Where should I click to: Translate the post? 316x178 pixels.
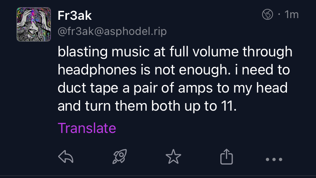[x=86, y=128]
